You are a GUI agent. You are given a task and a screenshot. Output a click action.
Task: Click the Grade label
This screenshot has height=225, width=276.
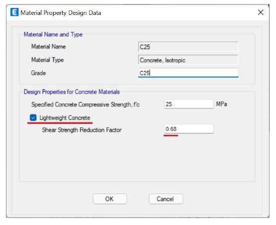(x=38, y=73)
